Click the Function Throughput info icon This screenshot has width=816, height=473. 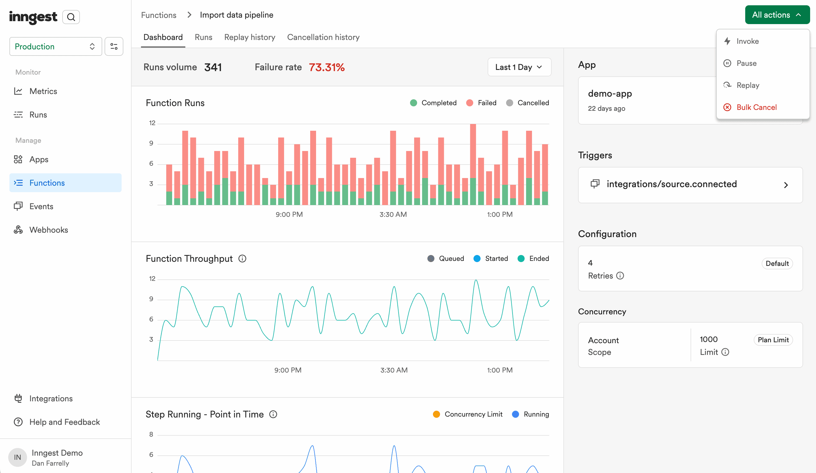[x=242, y=259]
